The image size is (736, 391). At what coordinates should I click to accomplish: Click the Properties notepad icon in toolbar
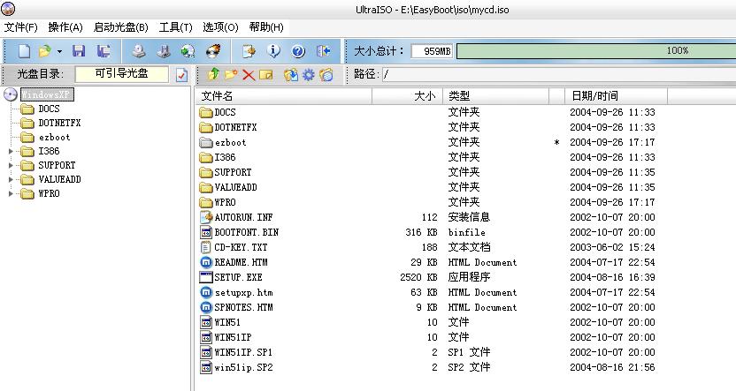click(x=249, y=51)
